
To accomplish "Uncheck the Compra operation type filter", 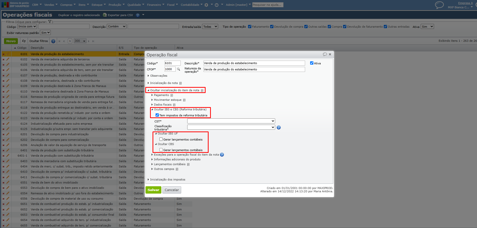I will click(x=329, y=27).
